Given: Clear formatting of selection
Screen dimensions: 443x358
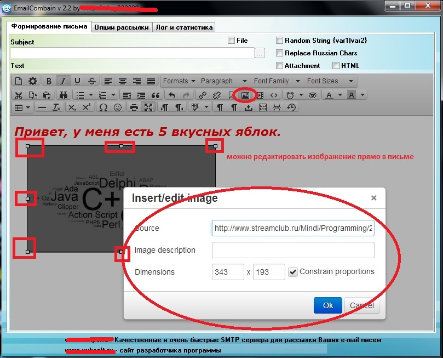Looking at the screenshot, I should pos(56,107).
